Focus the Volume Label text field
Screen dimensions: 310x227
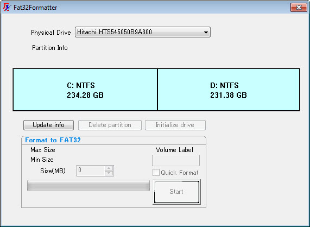176,160
